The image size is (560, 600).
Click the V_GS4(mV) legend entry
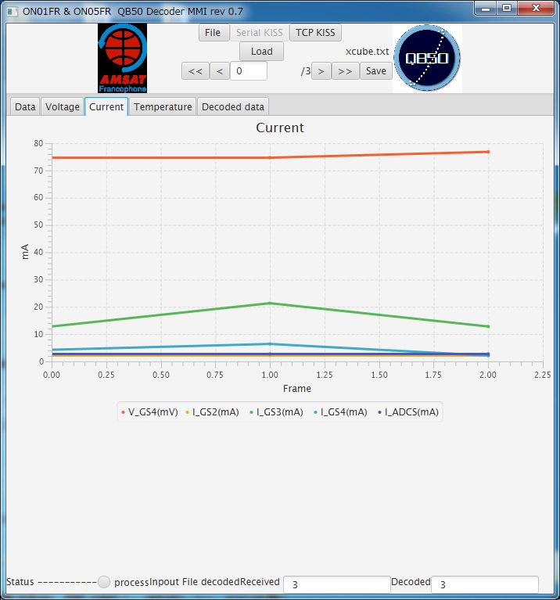pos(149,412)
